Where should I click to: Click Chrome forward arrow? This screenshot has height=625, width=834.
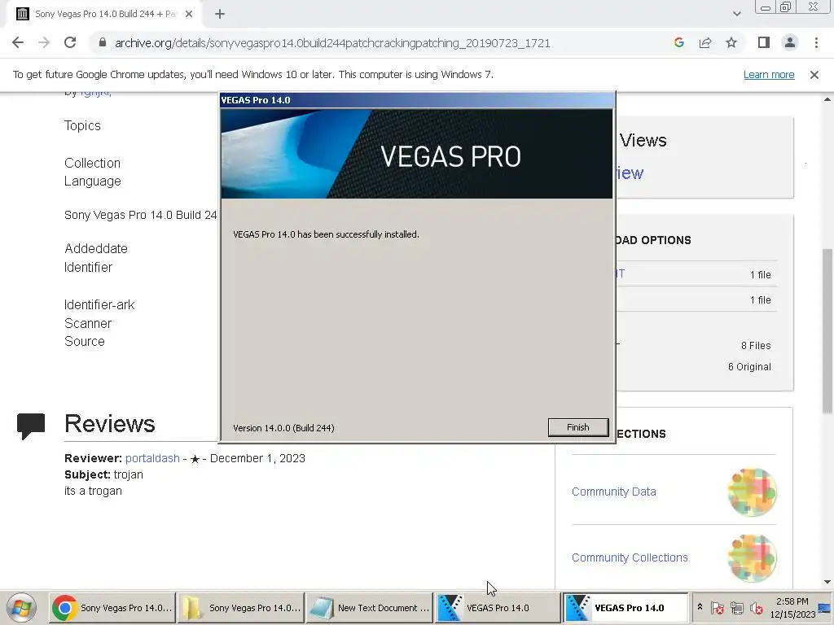tap(44, 42)
